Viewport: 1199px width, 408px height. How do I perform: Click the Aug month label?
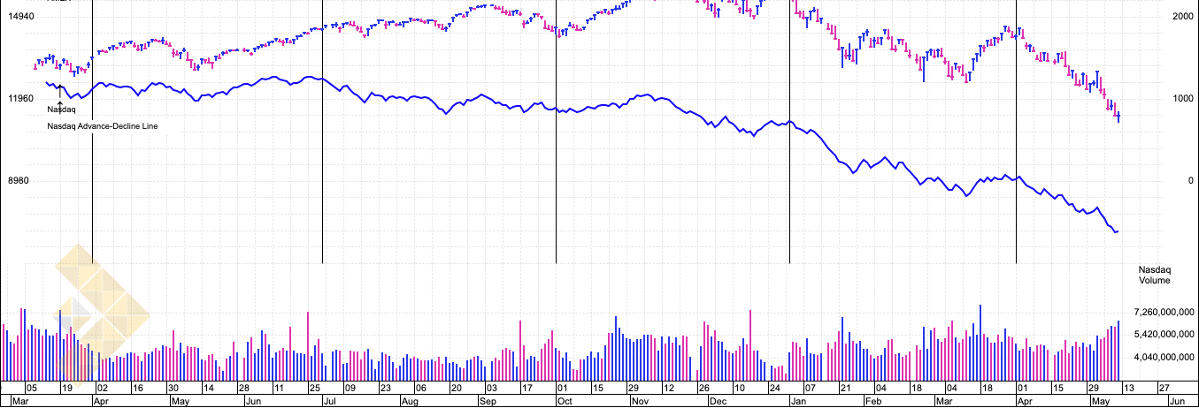tap(409, 401)
